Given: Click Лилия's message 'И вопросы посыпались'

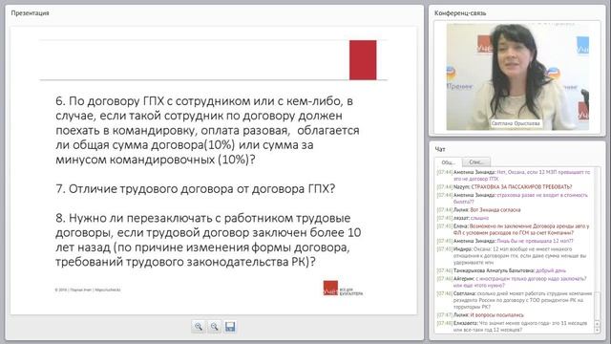Looking at the screenshot, I should coord(480,314).
